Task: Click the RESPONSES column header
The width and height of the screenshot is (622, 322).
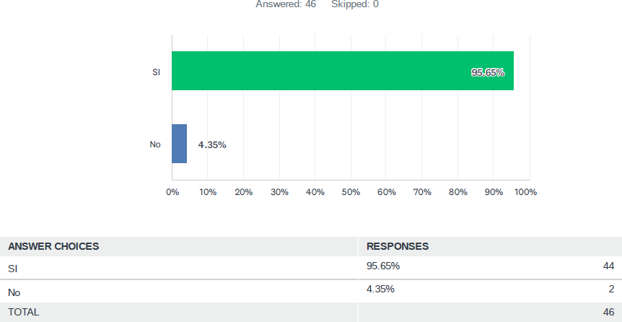Action: [x=398, y=246]
